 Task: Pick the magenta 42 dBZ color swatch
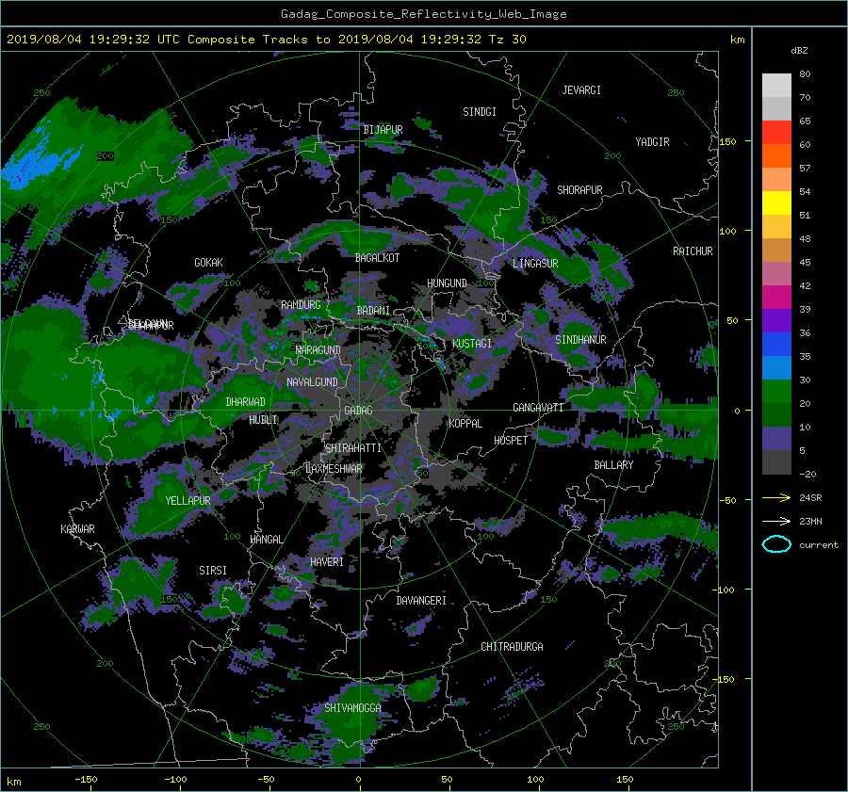(776, 297)
